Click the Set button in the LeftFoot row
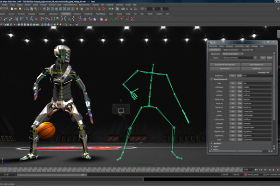This screenshot has height=186, width=280. [232, 95]
